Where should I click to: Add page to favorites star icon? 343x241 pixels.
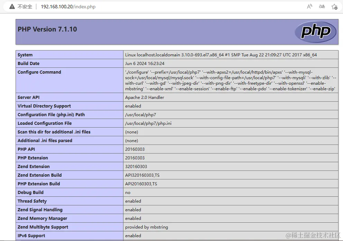tap(334, 7)
